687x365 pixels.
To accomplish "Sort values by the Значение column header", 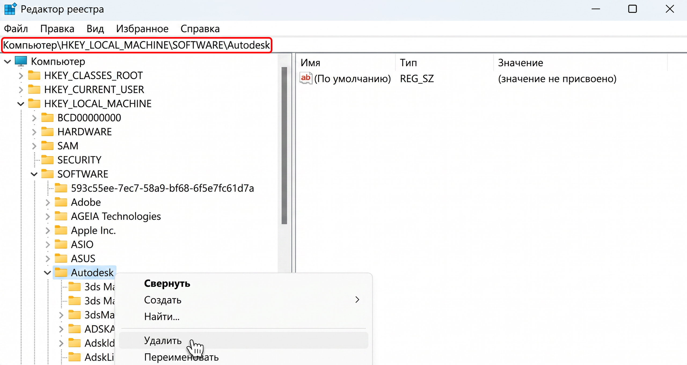I will [x=580, y=63].
